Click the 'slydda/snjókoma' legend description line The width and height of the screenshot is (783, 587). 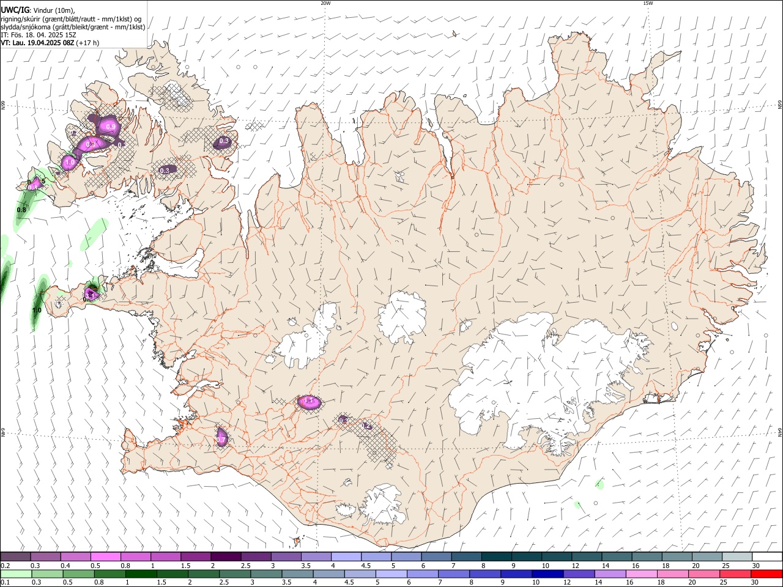tap(73, 27)
